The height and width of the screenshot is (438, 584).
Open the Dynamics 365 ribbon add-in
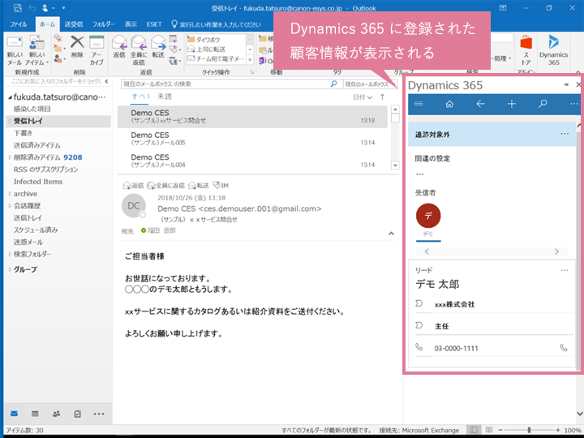553,50
